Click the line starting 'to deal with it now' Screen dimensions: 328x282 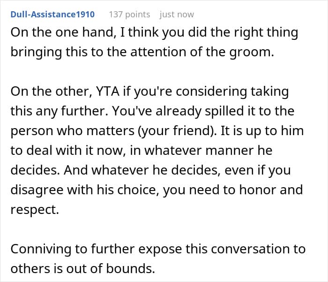click(142, 151)
